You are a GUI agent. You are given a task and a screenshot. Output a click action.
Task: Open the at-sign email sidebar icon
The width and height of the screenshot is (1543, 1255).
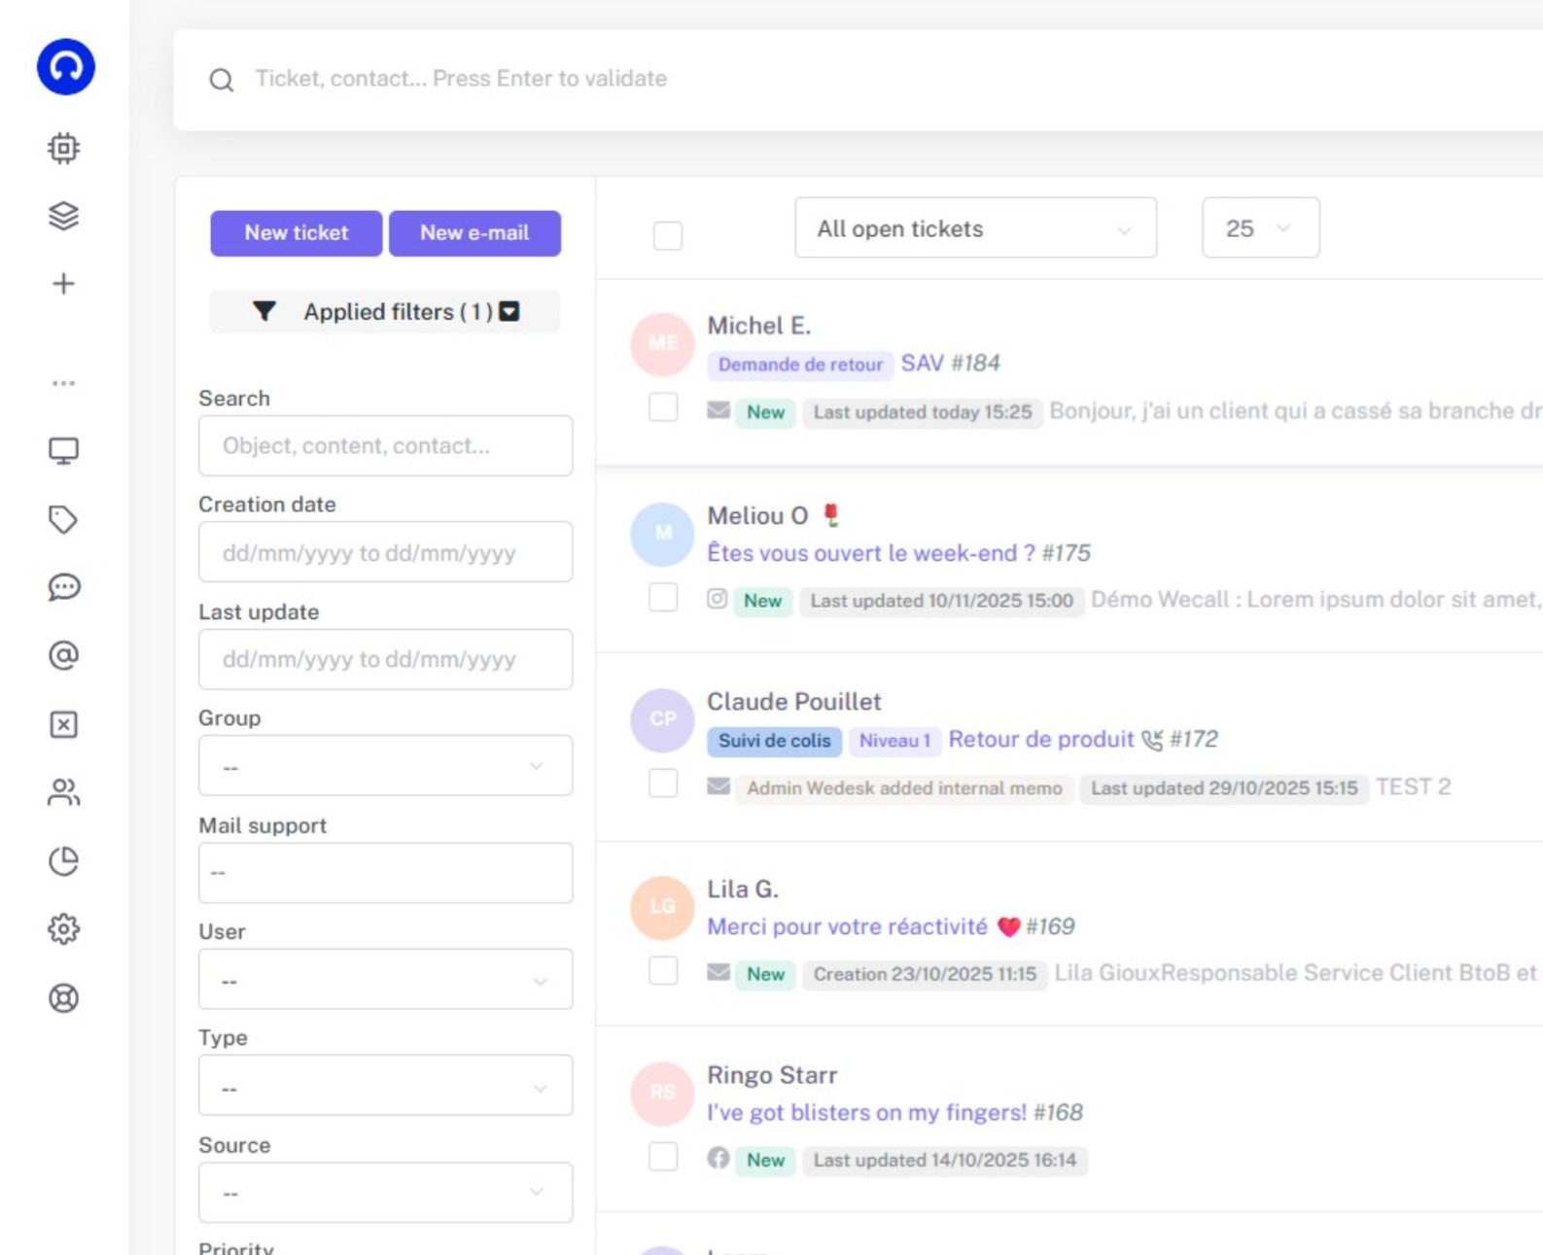tap(64, 656)
